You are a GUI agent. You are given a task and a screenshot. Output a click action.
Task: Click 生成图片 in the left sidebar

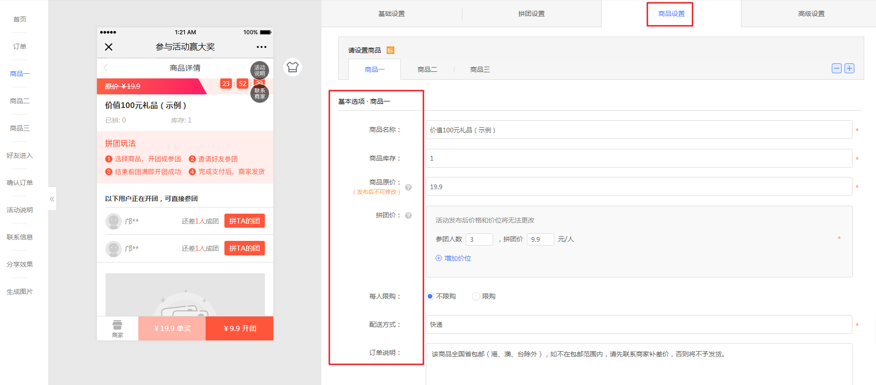click(20, 292)
